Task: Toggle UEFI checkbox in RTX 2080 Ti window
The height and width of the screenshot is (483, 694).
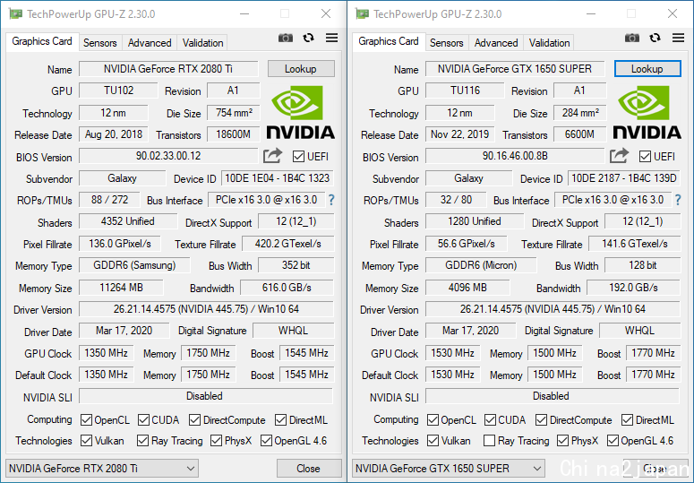Action: [298, 157]
